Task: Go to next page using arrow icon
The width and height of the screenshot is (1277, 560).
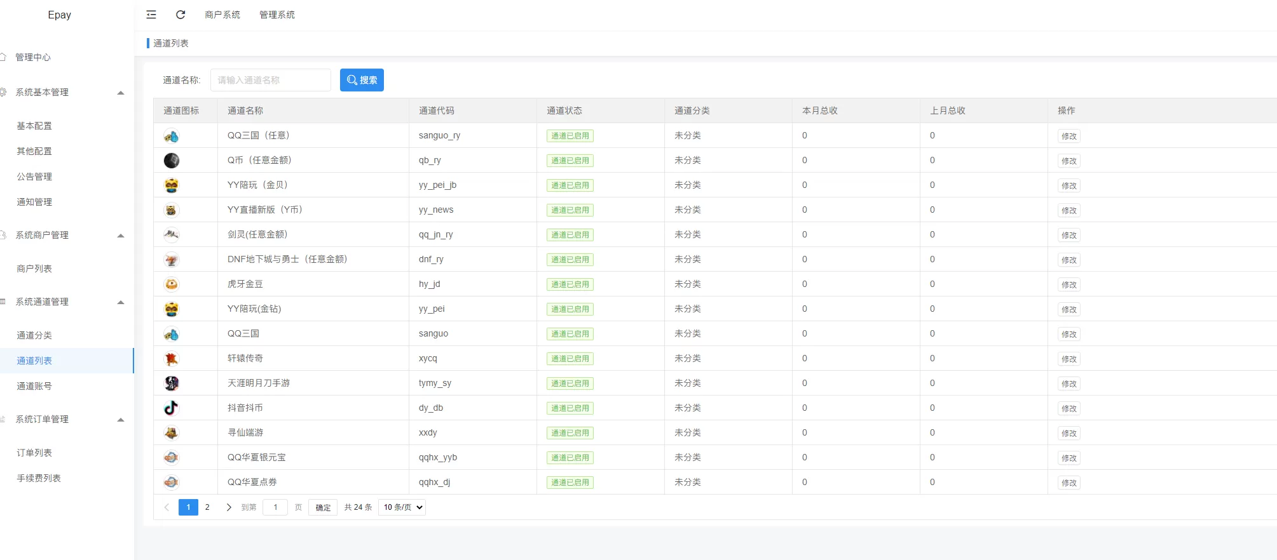Action: tap(229, 507)
